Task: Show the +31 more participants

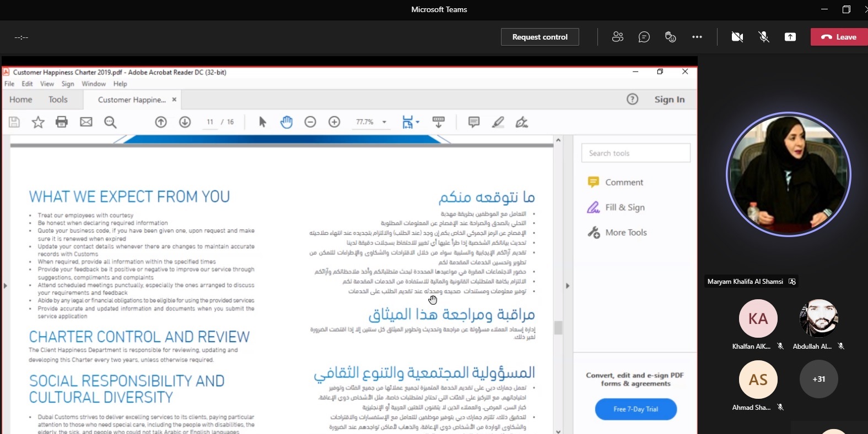Action: (819, 379)
